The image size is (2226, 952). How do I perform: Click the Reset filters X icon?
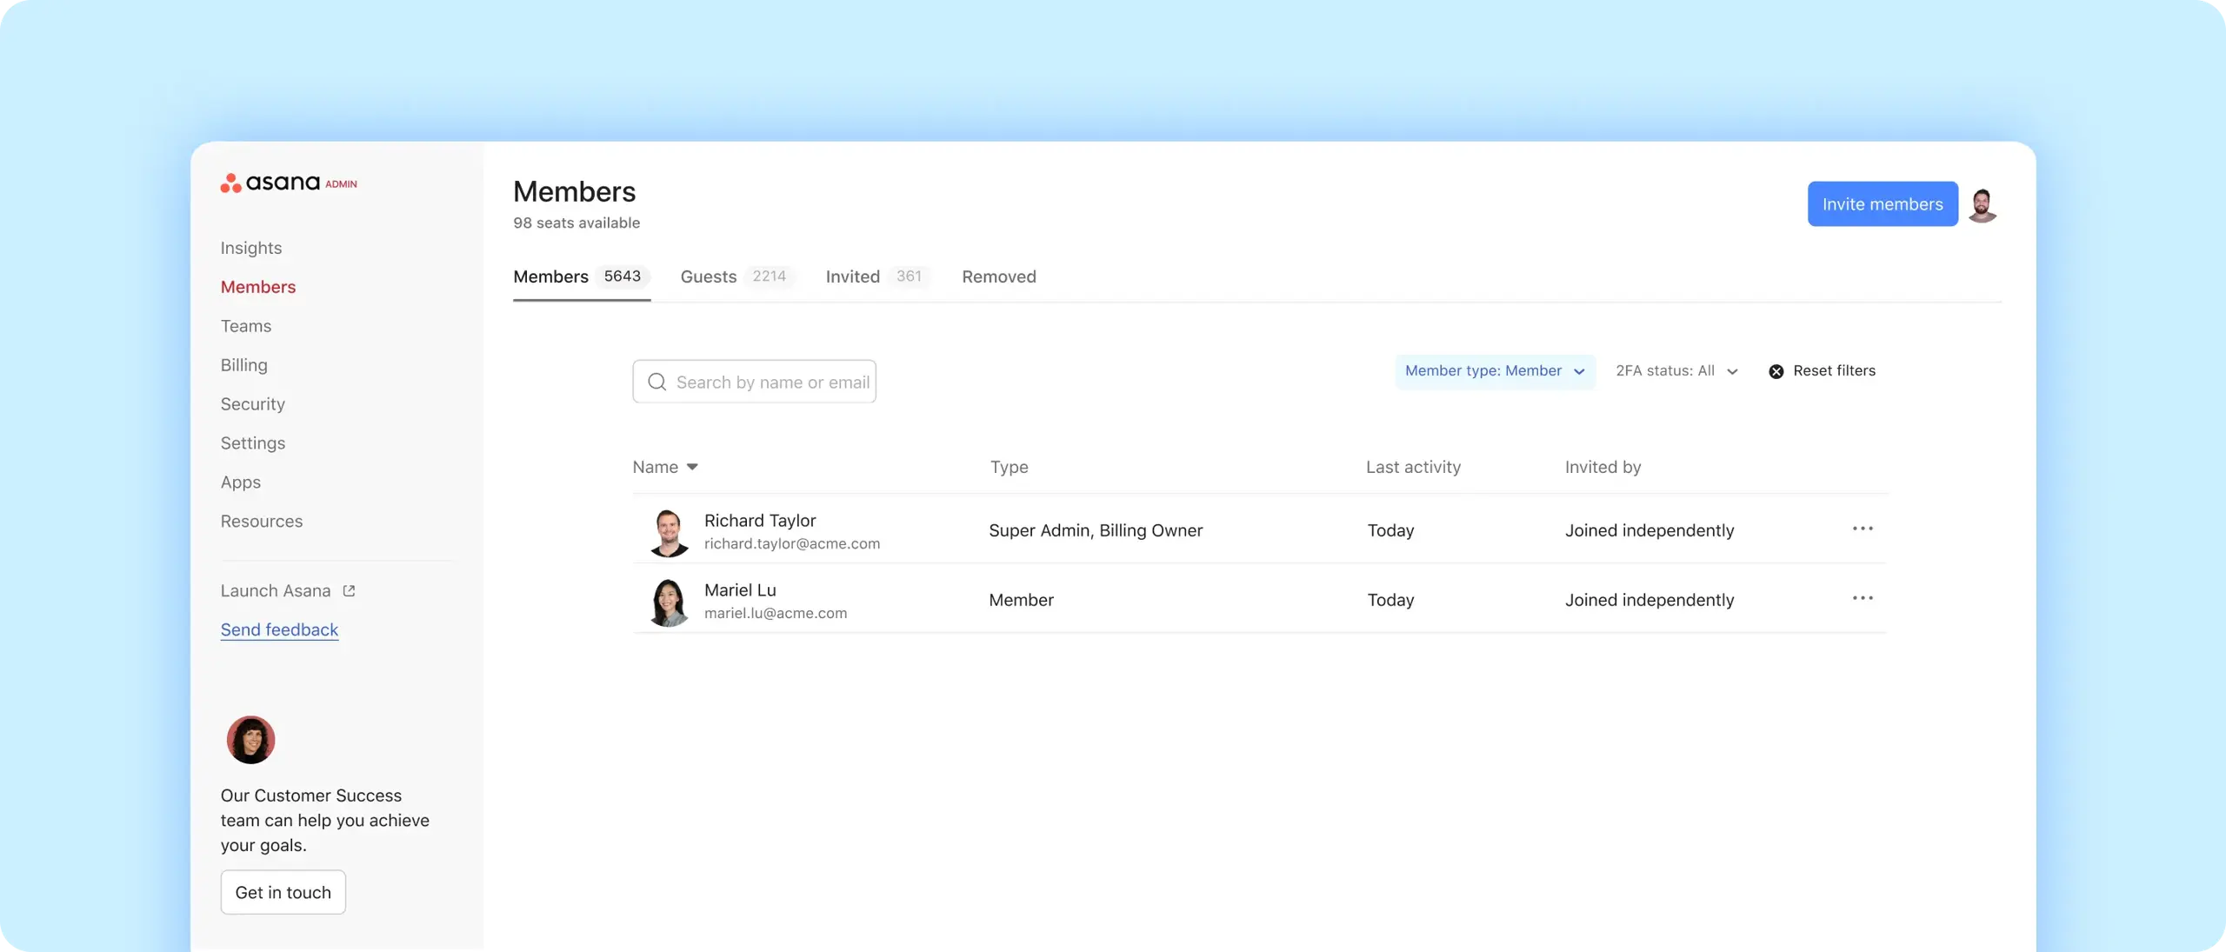(x=1776, y=371)
